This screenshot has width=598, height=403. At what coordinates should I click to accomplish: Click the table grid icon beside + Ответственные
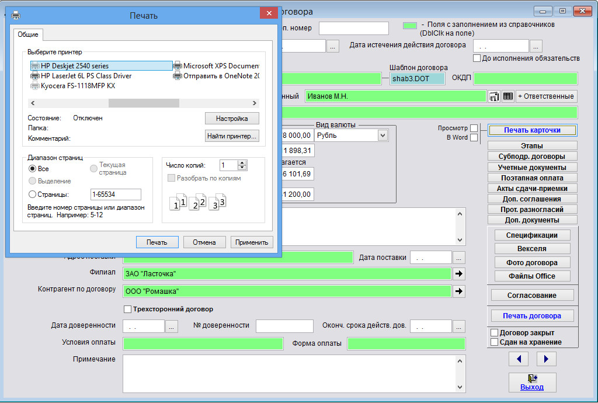click(x=507, y=96)
